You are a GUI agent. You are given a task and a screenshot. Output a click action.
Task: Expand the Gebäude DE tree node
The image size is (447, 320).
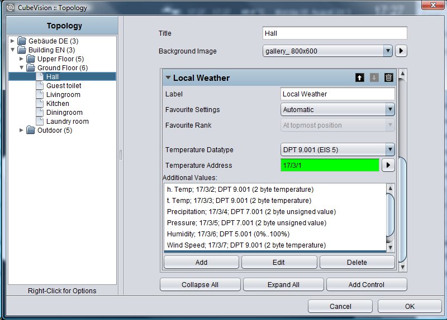click(x=12, y=41)
